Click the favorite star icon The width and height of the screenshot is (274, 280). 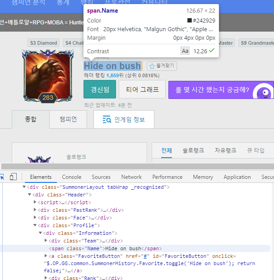(152, 66)
